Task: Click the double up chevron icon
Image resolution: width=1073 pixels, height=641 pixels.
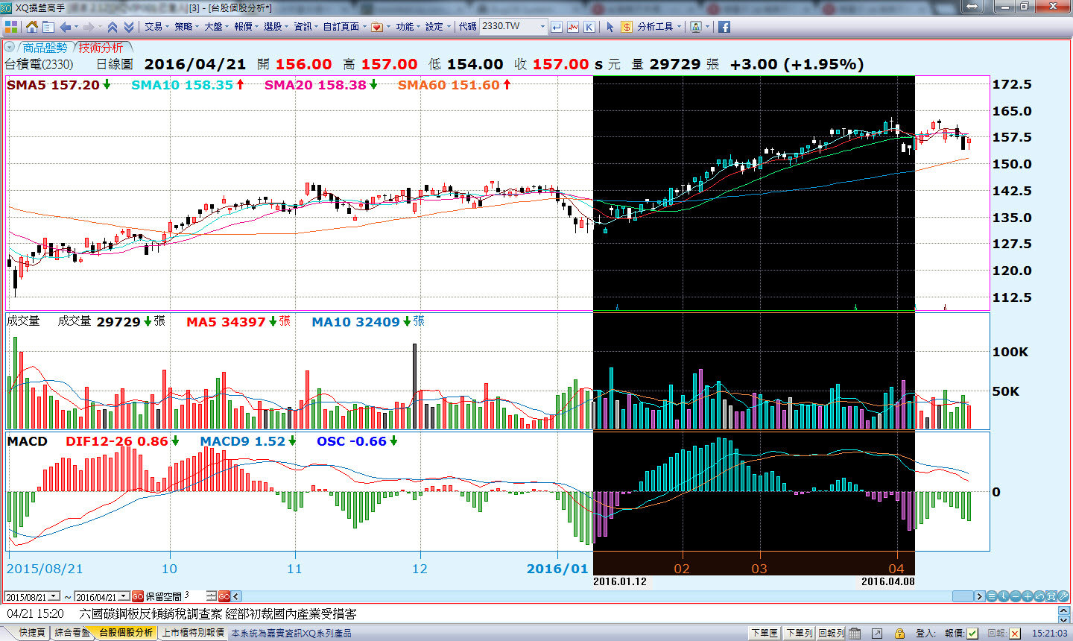Action: point(113,27)
